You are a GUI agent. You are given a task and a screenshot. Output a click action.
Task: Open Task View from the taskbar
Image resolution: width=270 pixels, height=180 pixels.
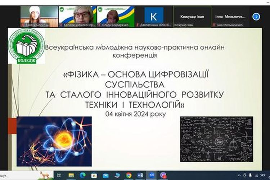(60, 175)
